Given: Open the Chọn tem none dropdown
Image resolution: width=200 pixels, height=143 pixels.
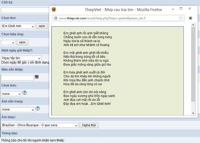Looking at the screenshot, I should [x=12, y=94].
